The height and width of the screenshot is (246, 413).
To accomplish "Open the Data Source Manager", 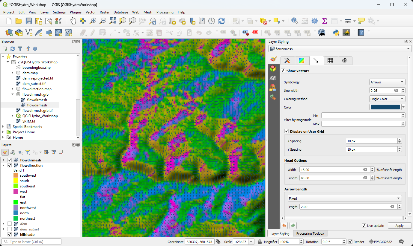I will pos(9,33).
